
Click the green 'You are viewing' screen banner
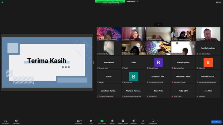point(110,1)
